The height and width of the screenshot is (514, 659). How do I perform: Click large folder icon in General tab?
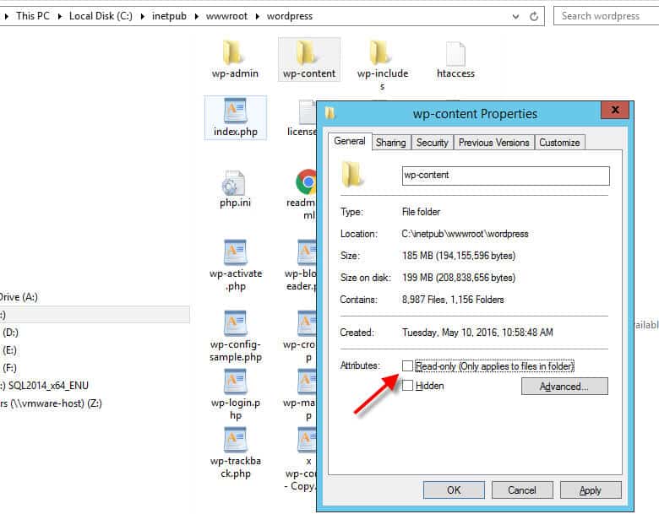pyautogui.click(x=351, y=175)
